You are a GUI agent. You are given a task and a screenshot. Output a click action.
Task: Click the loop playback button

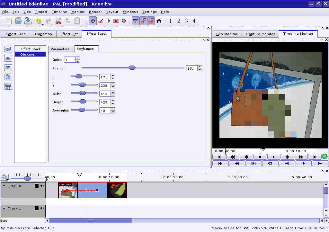coord(270,163)
